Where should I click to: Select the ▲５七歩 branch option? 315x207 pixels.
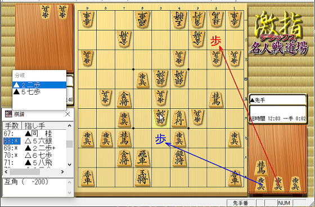click(x=39, y=92)
